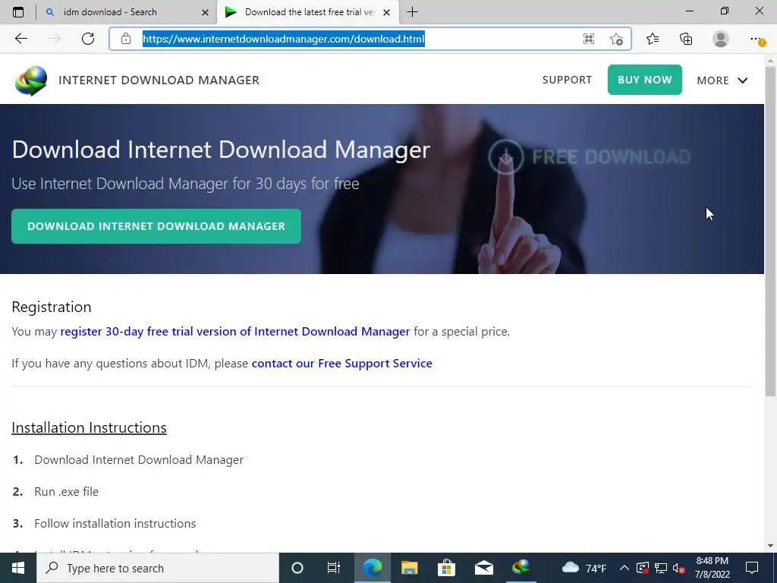The image size is (777, 583).
Task: Open Cortana from the taskbar
Action: (x=297, y=568)
